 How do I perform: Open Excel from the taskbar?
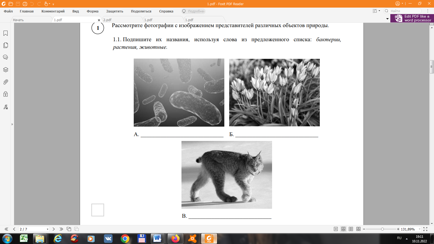24,239
